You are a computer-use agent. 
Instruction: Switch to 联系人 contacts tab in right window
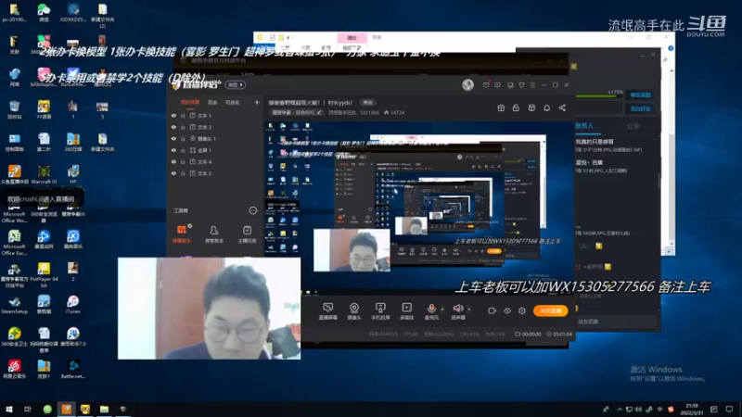pyautogui.click(x=584, y=126)
